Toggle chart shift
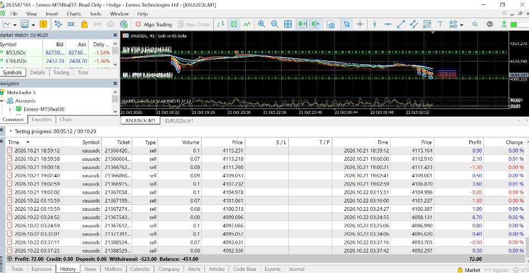Image resolution: width=529 pixels, height=273 pixels. (x=316, y=24)
